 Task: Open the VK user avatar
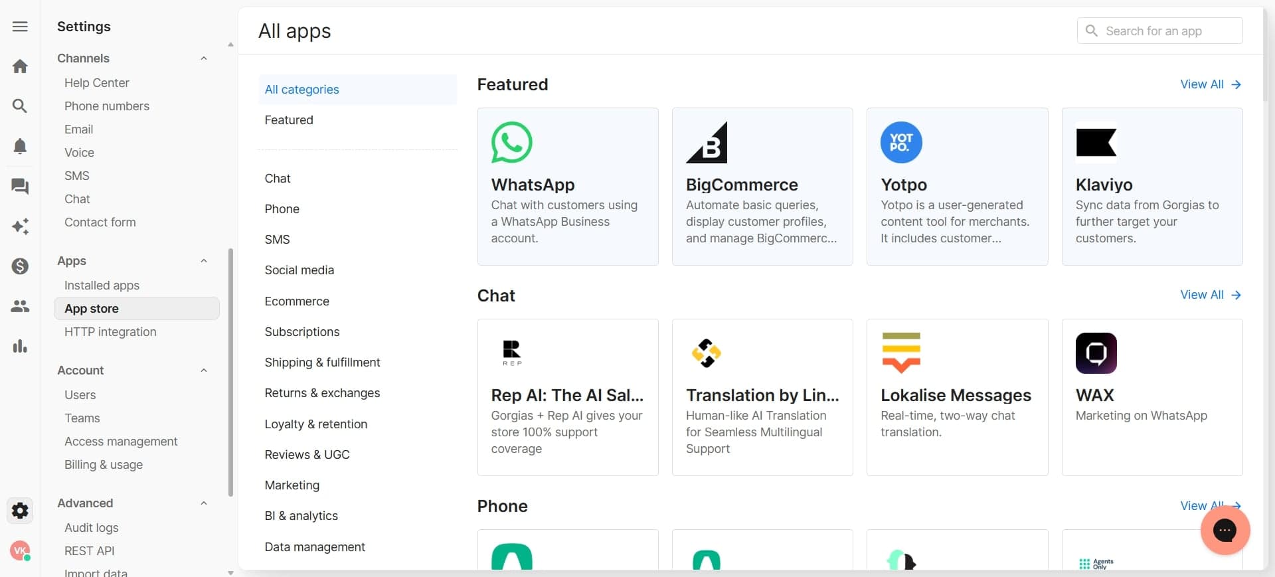tap(20, 550)
